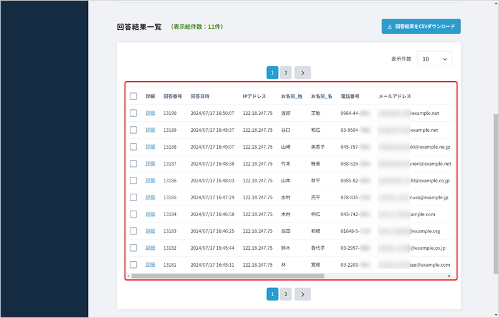Screen dimensions: 499x318
Task: Tick the checkbox for response 13181
Action: pos(133,265)
